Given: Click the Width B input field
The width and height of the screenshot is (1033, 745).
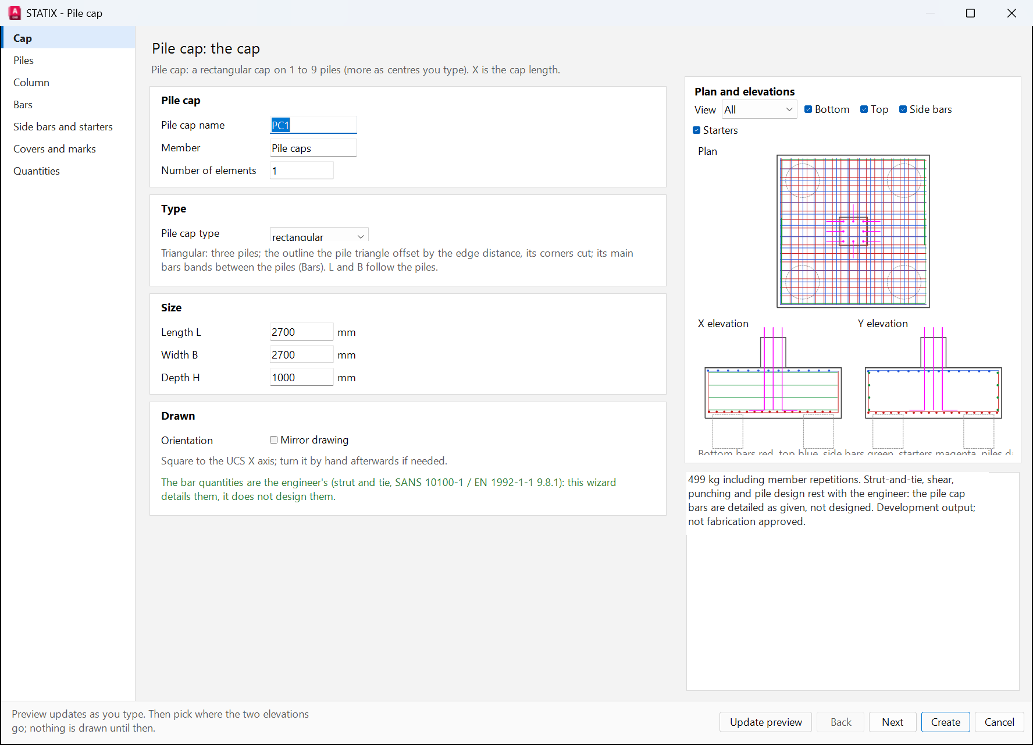Looking at the screenshot, I should 301,354.
